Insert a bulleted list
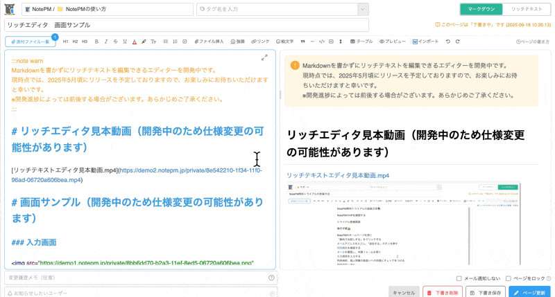 [166, 42]
